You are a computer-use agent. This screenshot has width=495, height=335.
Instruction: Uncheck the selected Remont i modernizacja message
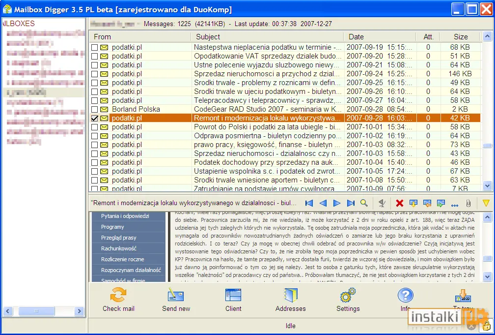tap(94, 119)
